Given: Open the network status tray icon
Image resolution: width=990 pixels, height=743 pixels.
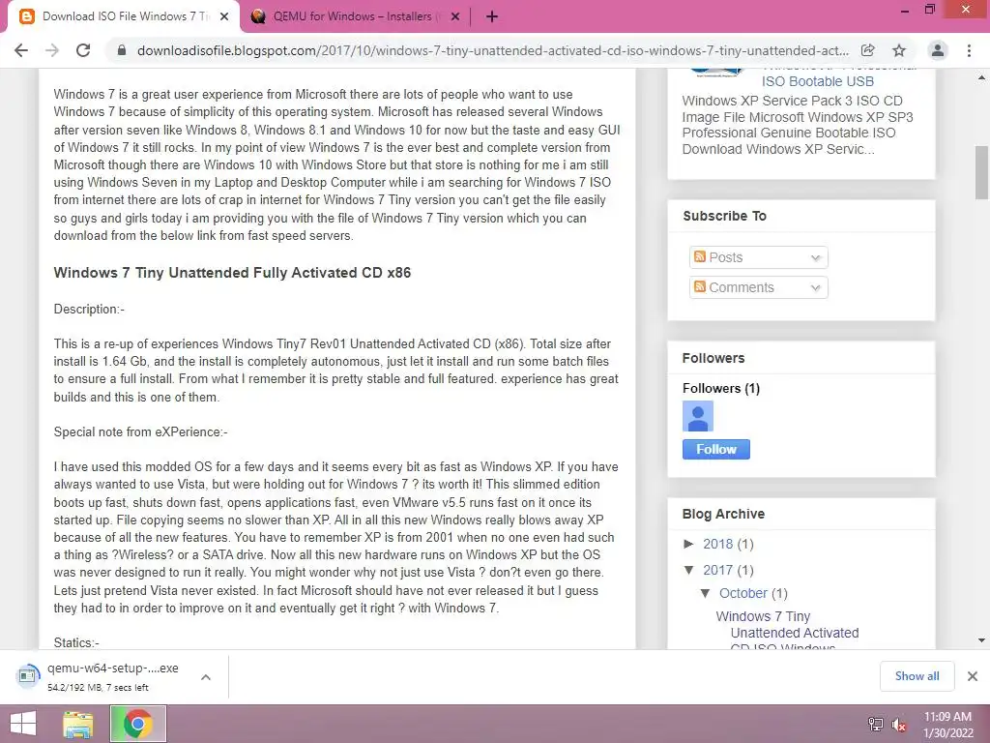Looking at the screenshot, I should tap(876, 724).
